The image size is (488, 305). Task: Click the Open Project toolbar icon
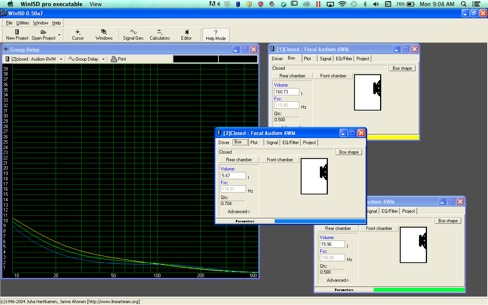coord(43,35)
